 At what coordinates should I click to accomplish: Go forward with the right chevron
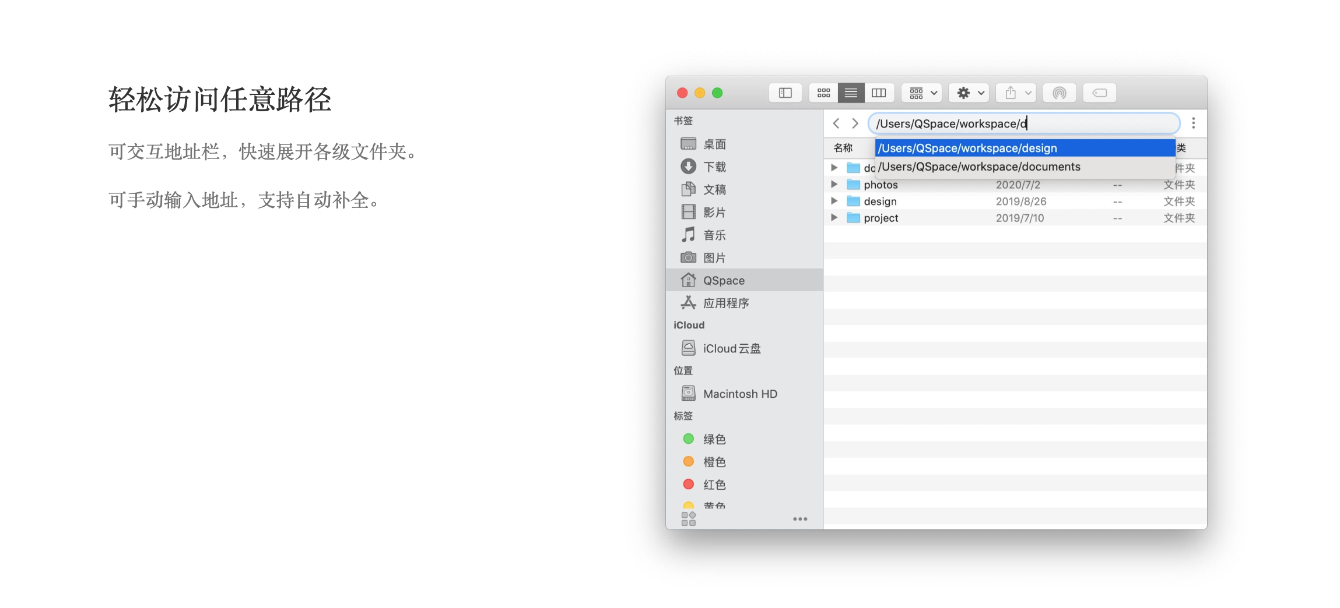coord(855,123)
